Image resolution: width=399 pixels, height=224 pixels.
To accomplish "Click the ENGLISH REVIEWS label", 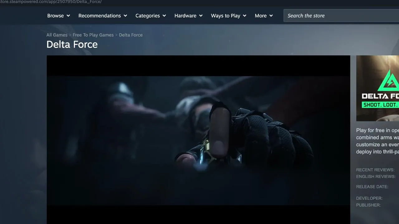I will tap(376, 176).
